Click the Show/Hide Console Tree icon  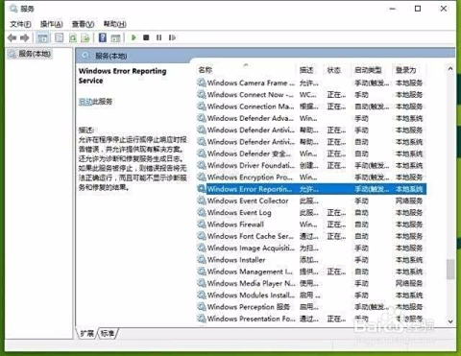pos(42,38)
